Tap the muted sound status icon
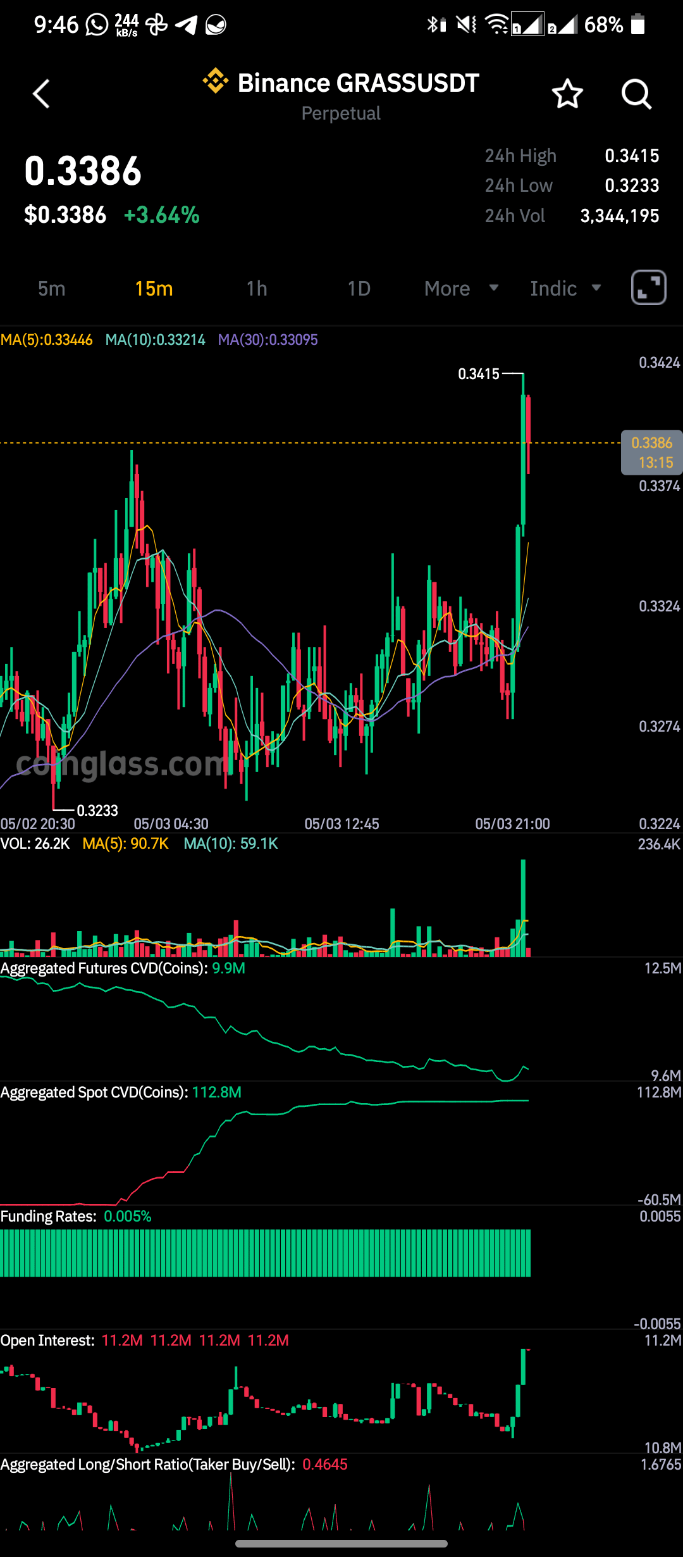 pyautogui.click(x=467, y=25)
